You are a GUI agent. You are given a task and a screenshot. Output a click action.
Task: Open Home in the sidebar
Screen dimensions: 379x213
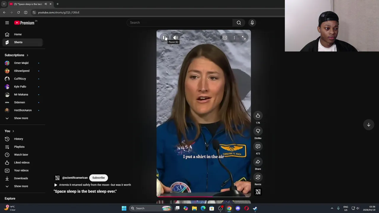[23, 34]
